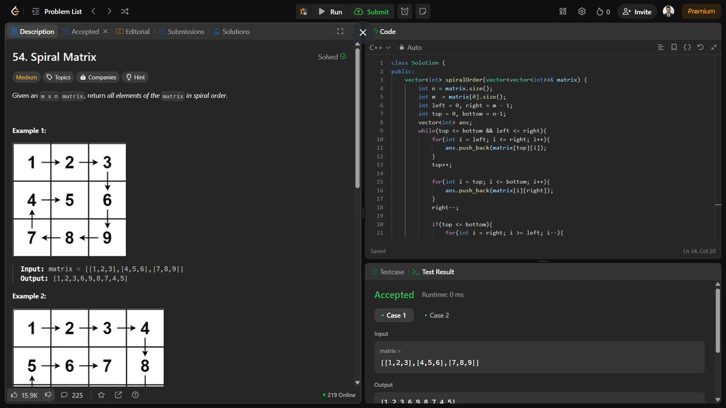Screen dimensions: 726x408
Task: Switch to the Editorial tab
Action: tap(132, 31)
